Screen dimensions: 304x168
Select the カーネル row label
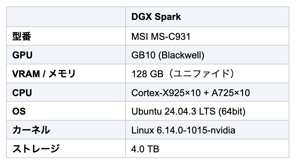(31, 130)
